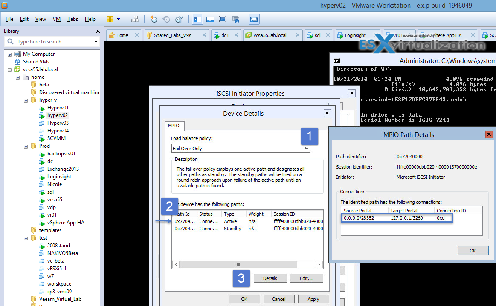This screenshot has height=306, width=496.
Task: Select backupsrv01 in the library tree
Action: pos(61,154)
